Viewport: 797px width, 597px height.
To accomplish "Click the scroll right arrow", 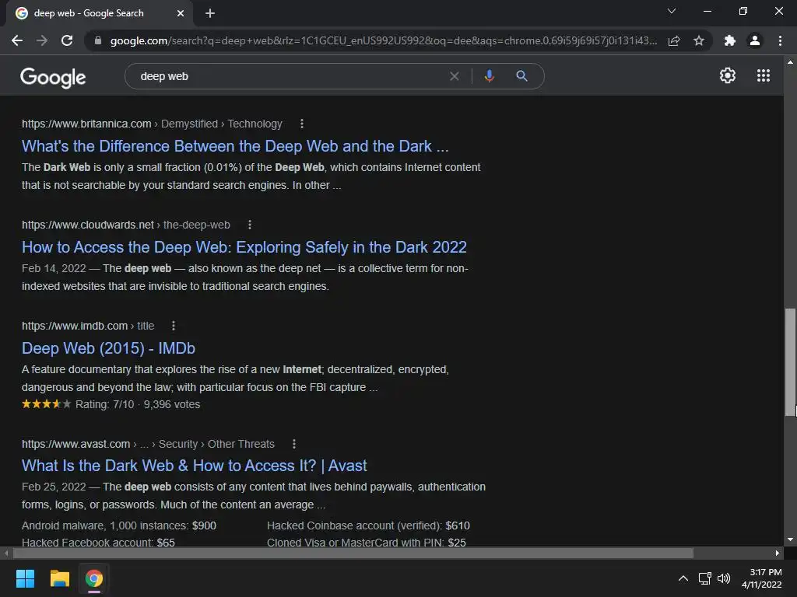I will 778,553.
